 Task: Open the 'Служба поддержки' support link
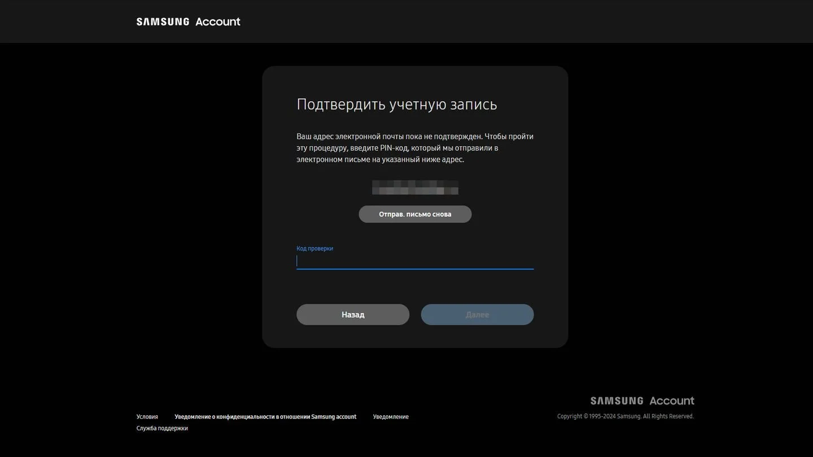[x=162, y=428]
